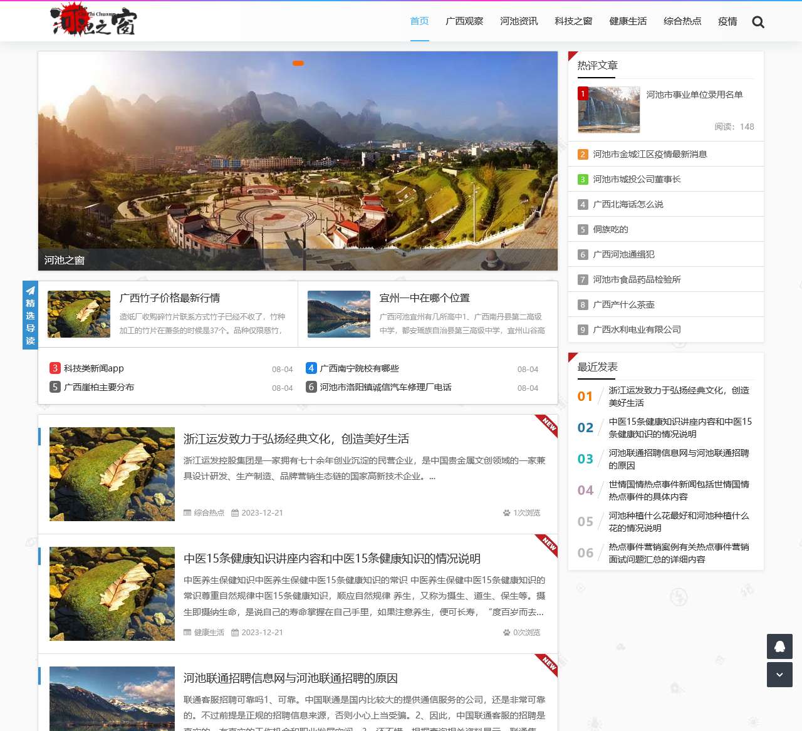Image resolution: width=802 pixels, height=731 pixels.
Task: Open 河池市洛阳镇诚信汽车修理厂电话 link
Action: [x=386, y=387]
